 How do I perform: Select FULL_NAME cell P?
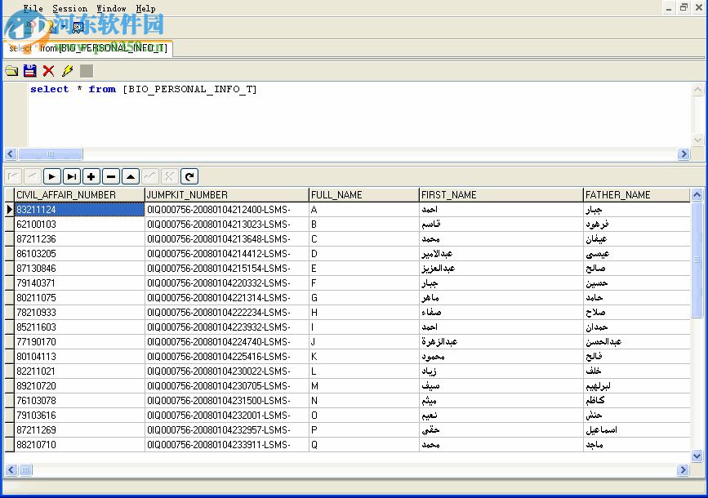click(364, 429)
